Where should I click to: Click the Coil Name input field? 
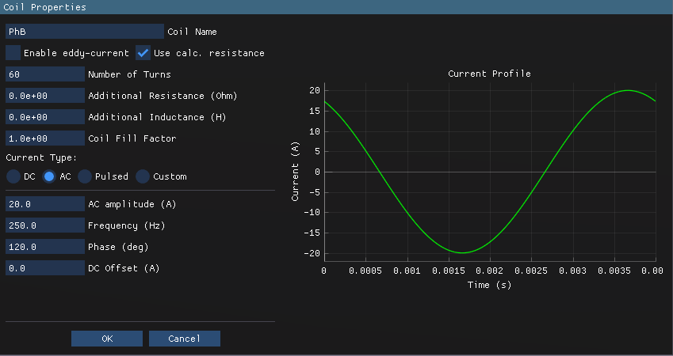84,32
